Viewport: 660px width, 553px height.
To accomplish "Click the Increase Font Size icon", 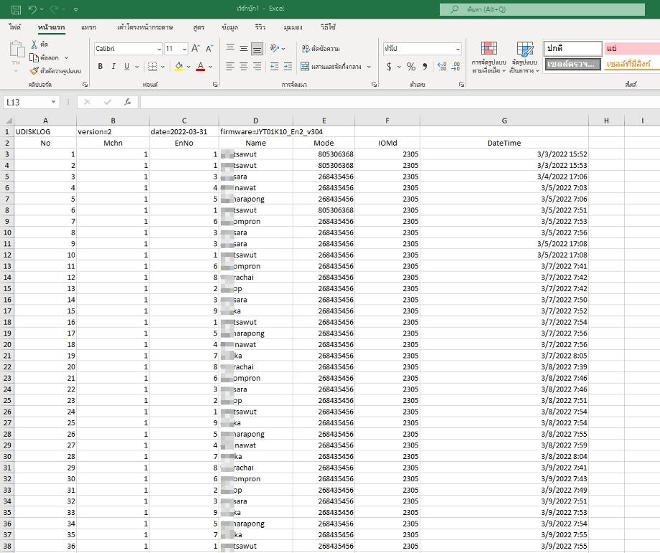I will [195, 49].
